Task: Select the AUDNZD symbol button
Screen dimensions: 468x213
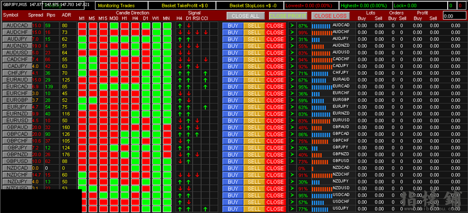Action: coord(17,46)
